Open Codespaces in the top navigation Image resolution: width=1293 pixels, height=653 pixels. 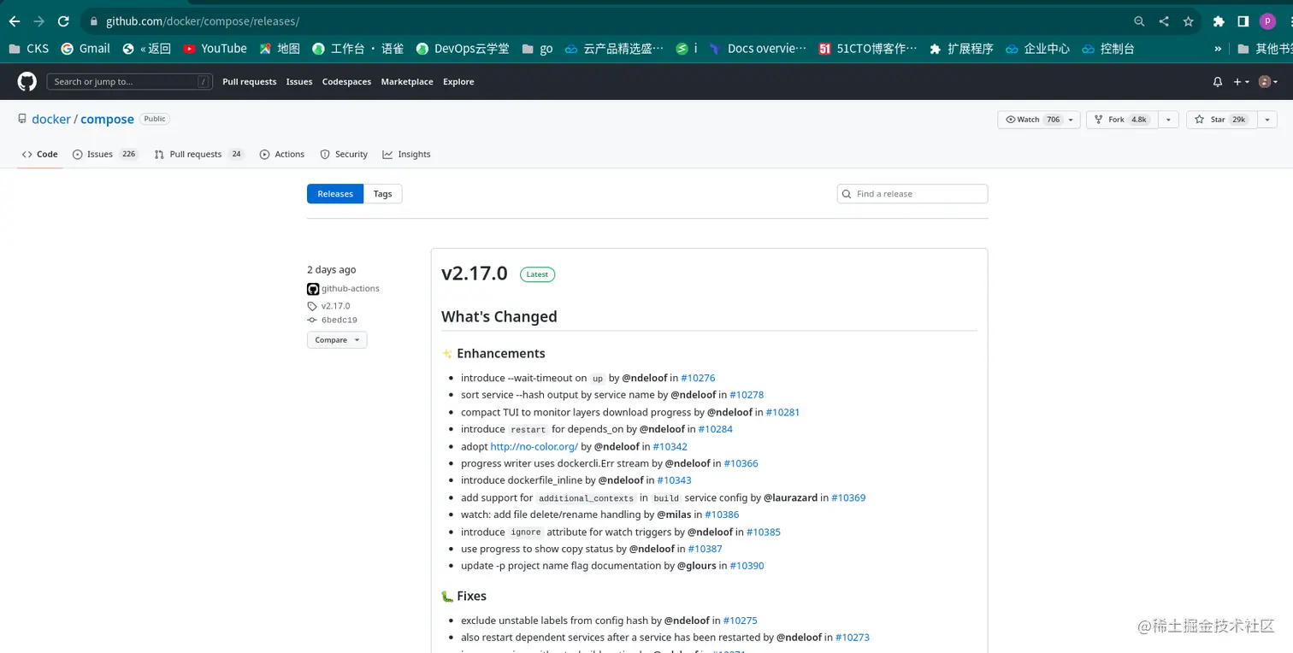point(346,82)
